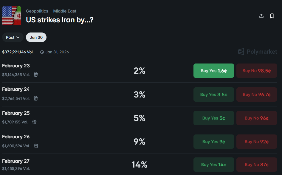Screen dimensions: 282x175
Task: Click gift icon for February 25
Action: 34,122
